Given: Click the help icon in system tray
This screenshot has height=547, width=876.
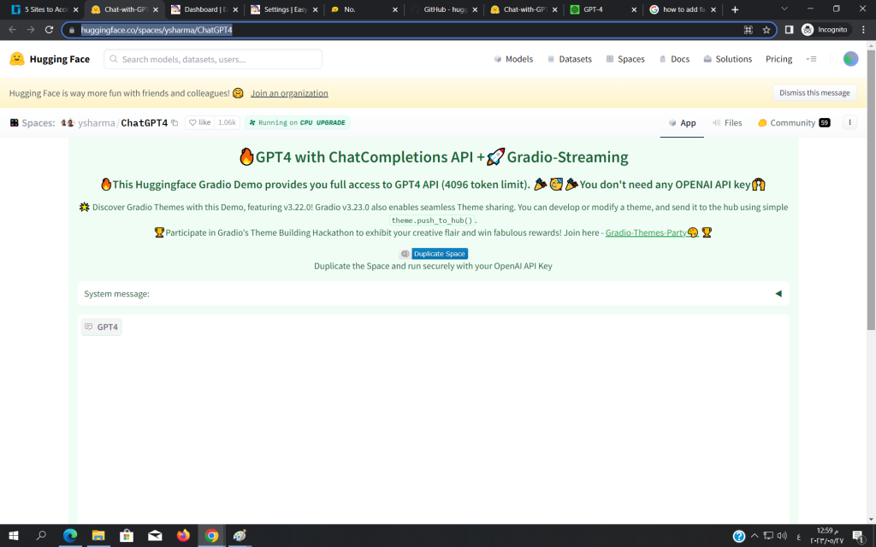Looking at the screenshot, I should [738, 537].
